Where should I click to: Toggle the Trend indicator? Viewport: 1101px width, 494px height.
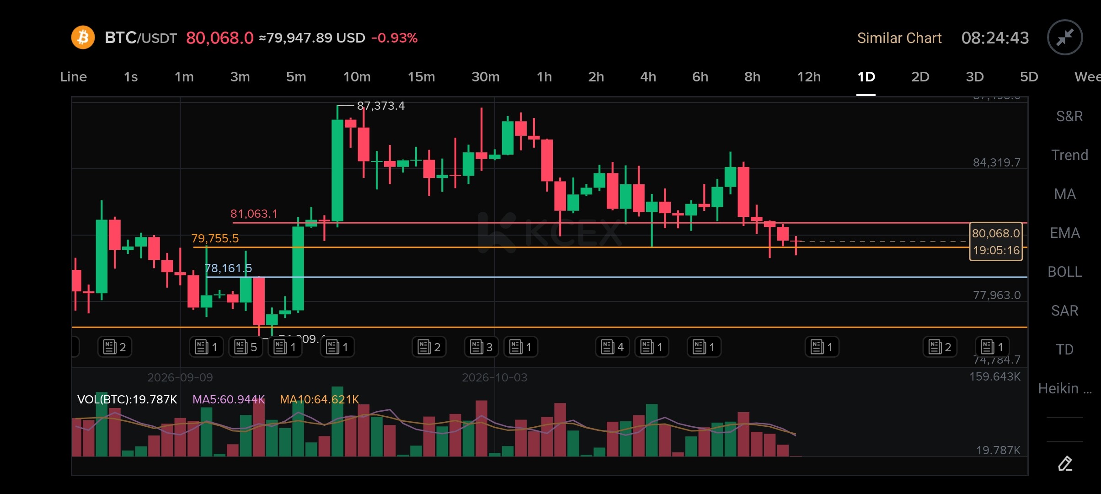(x=1069, y=155)
